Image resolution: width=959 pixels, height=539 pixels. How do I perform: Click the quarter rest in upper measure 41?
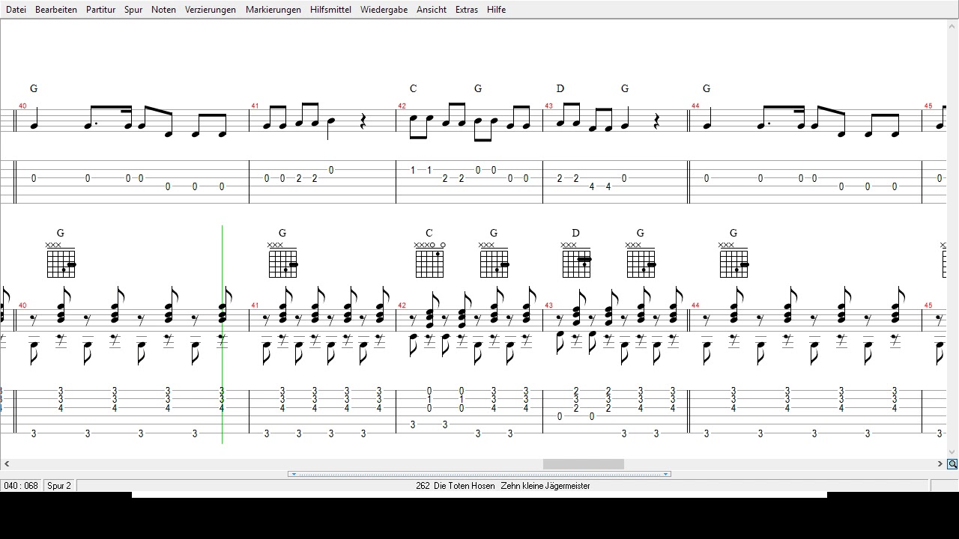[363, 122]
